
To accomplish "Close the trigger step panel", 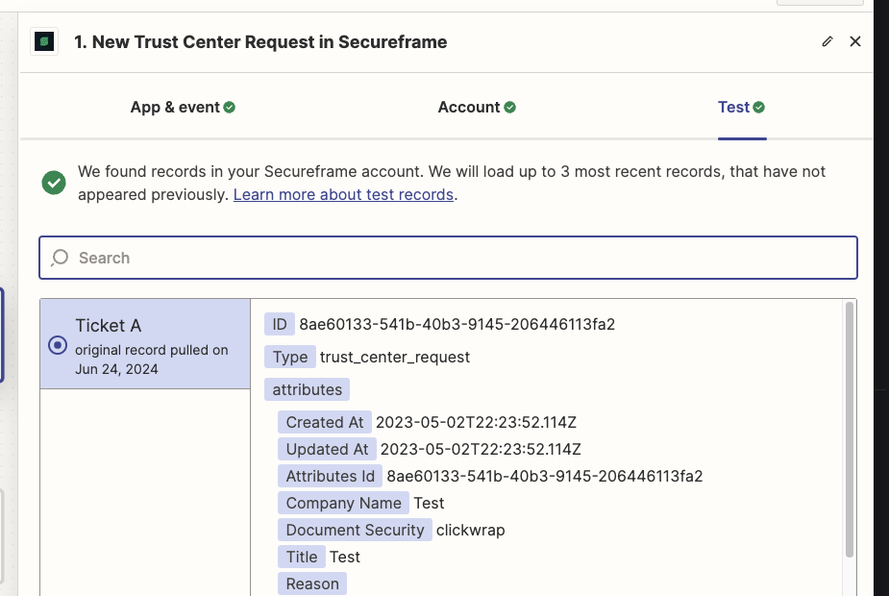I will [855, 41].
